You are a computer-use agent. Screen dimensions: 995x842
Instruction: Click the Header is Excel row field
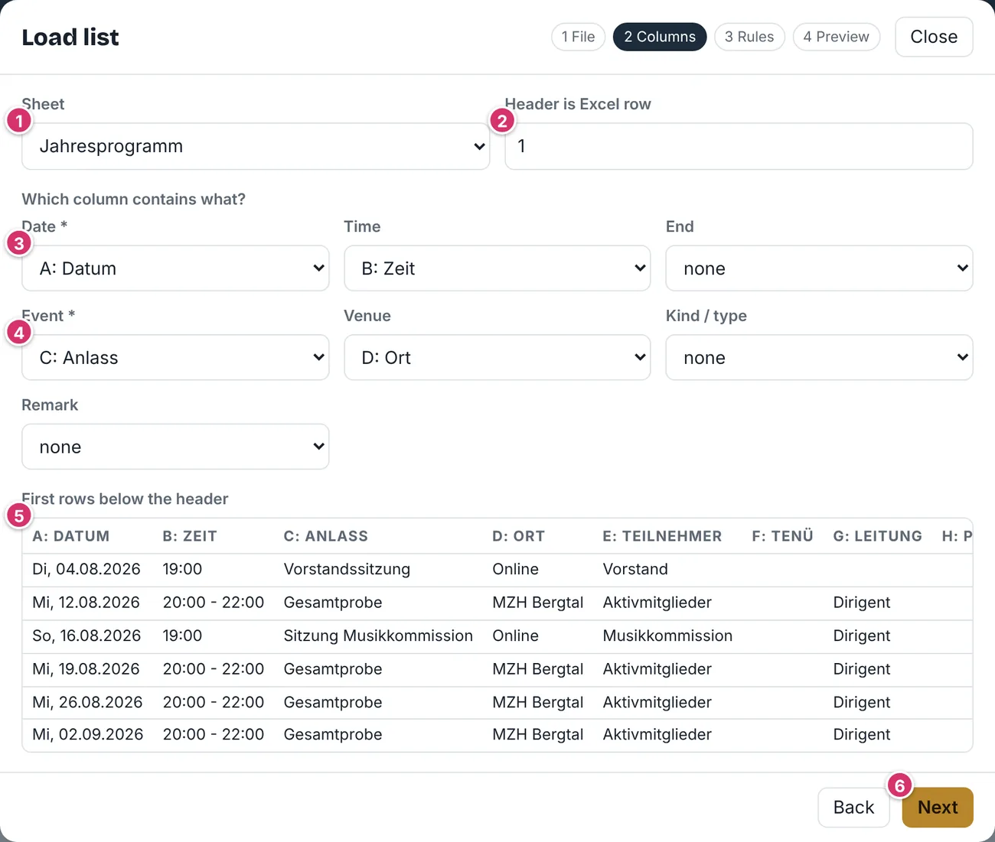click(x=739, y=146)
